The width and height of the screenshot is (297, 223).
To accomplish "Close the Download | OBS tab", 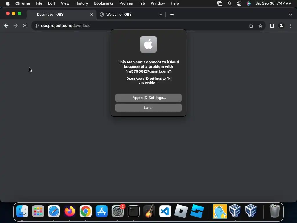I will [92, 15].
